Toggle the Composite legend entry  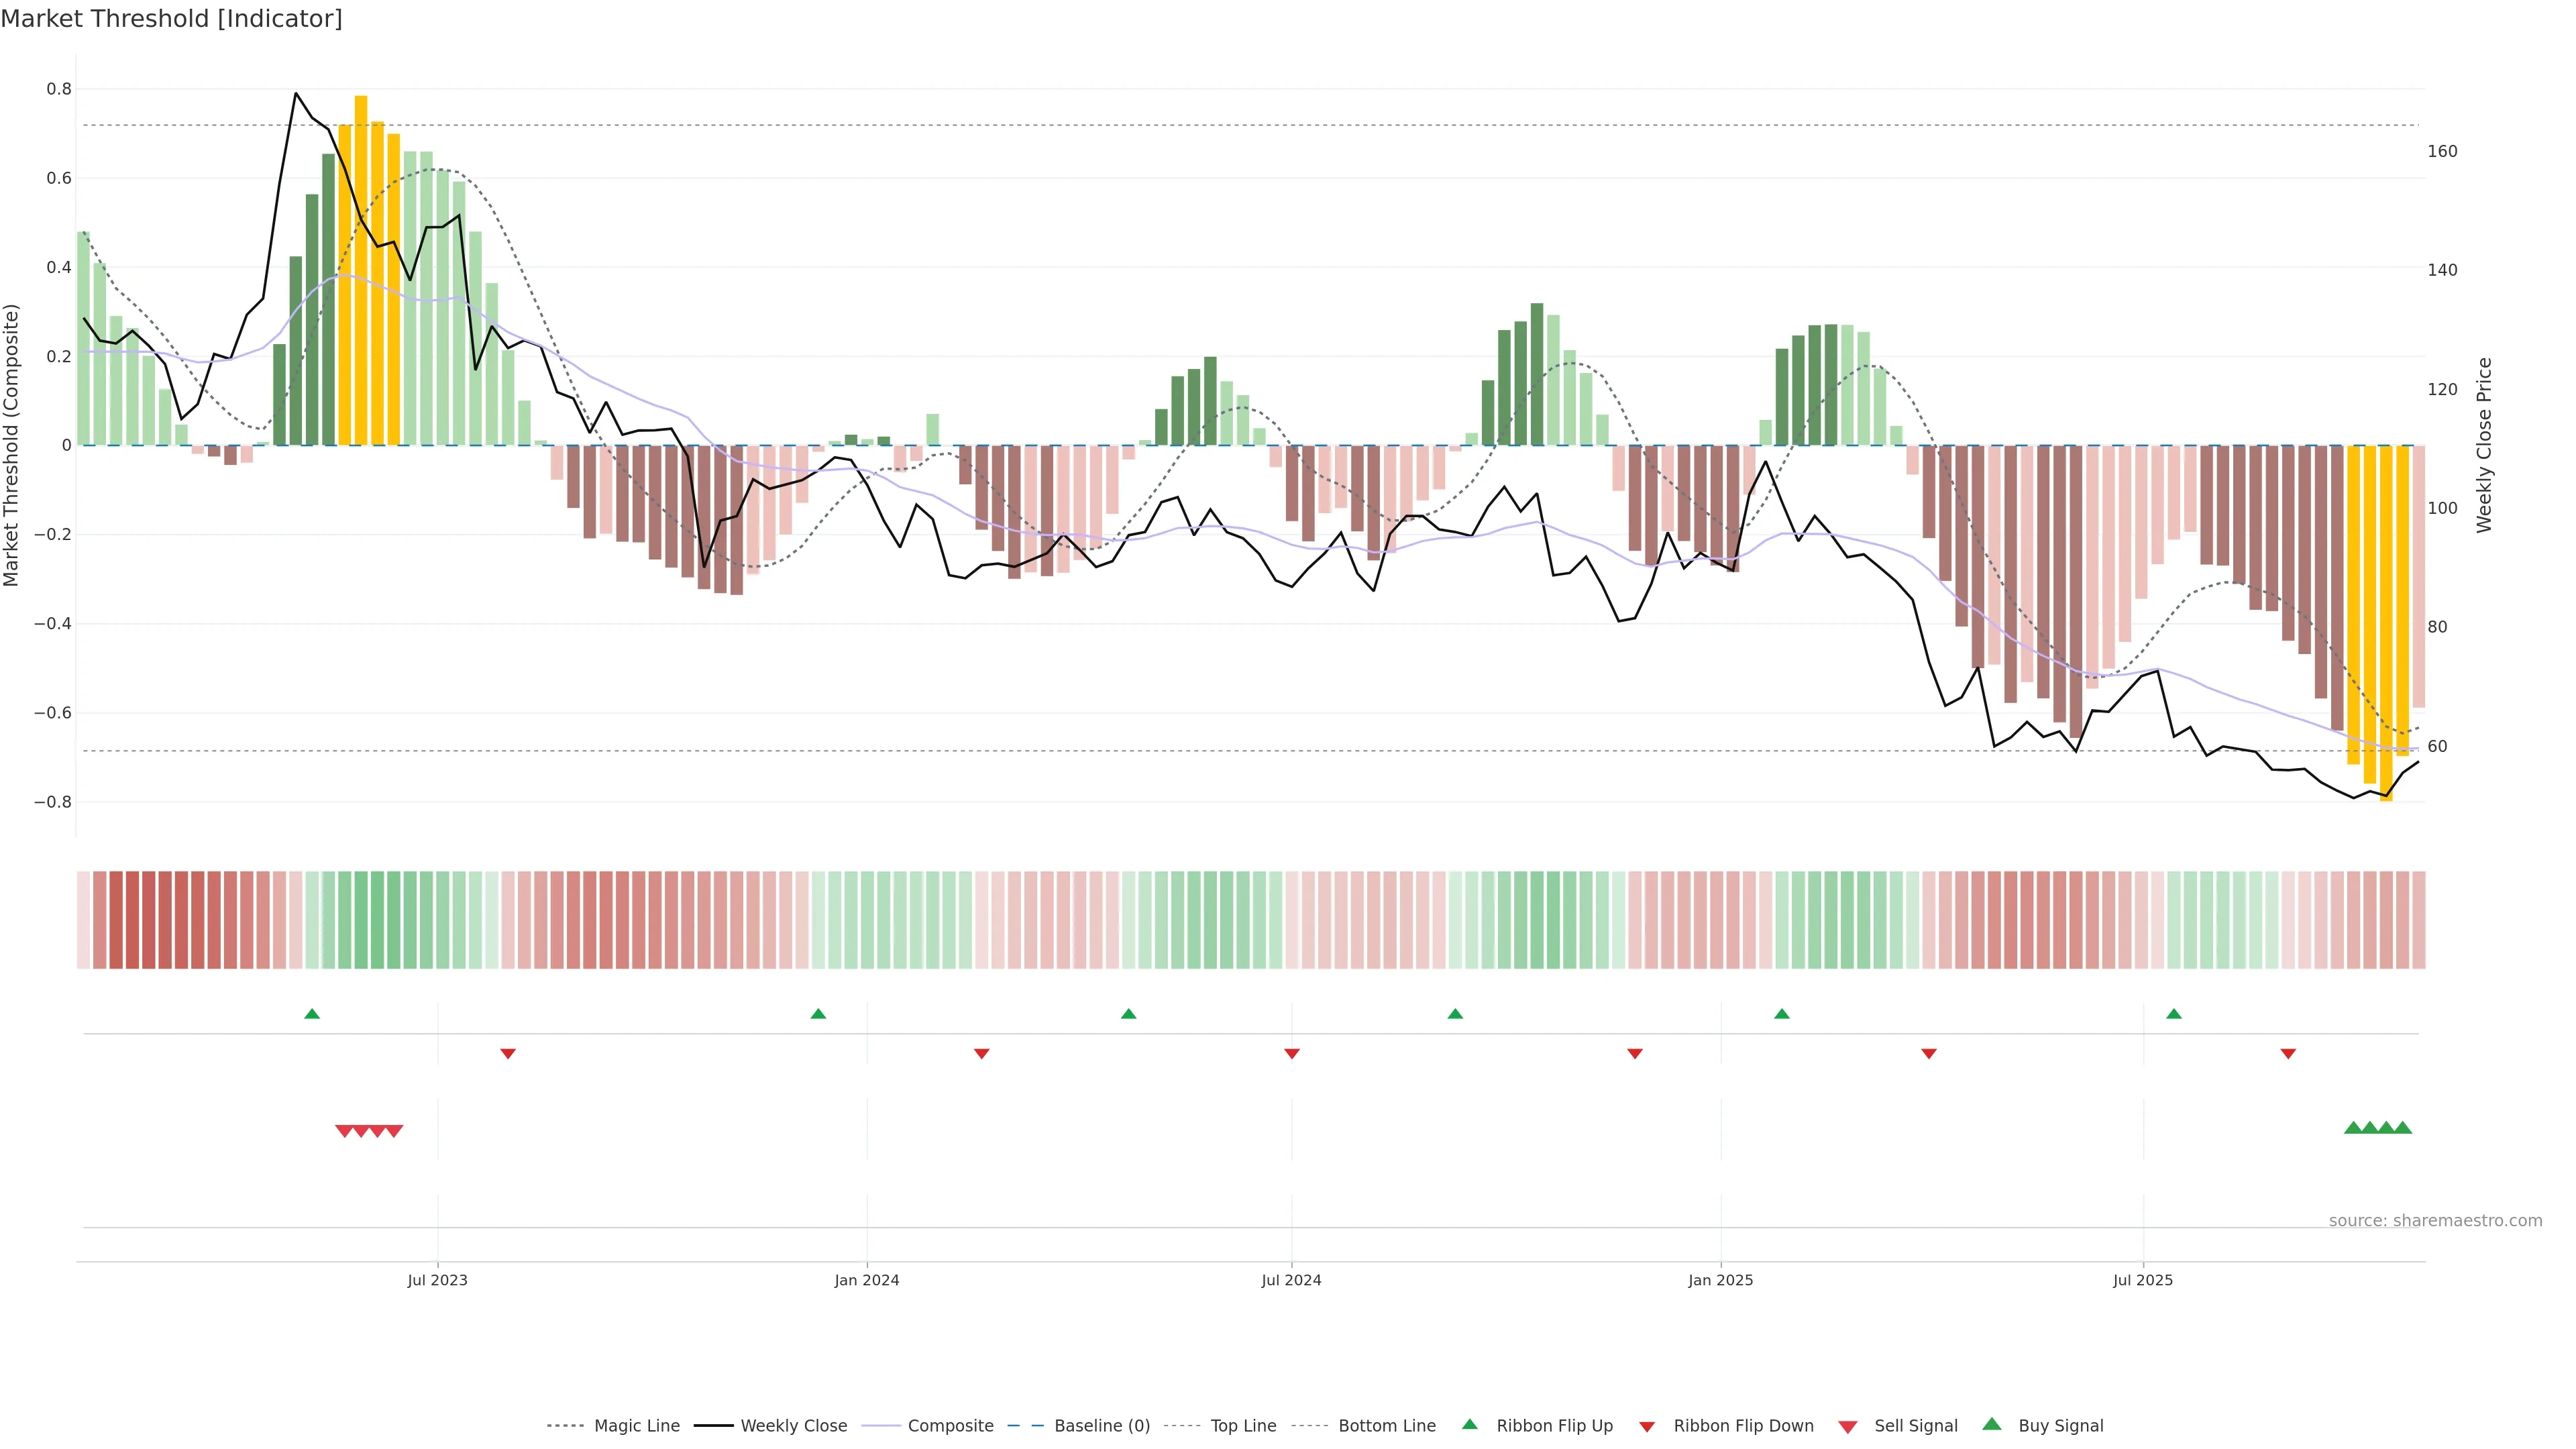point(950,1426)
